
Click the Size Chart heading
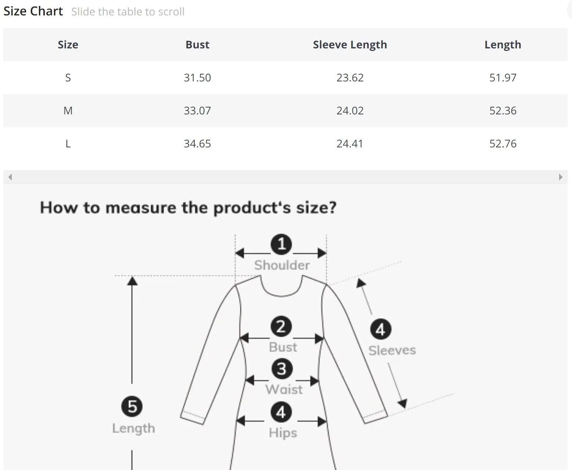coord(33,11)
